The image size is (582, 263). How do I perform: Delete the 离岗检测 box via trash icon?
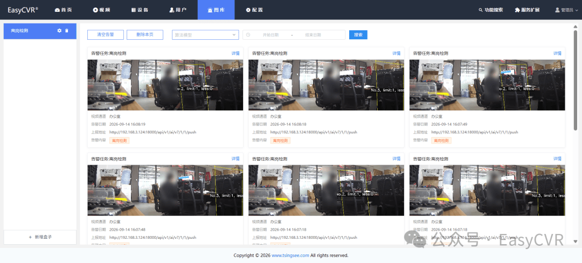[67, 31]
